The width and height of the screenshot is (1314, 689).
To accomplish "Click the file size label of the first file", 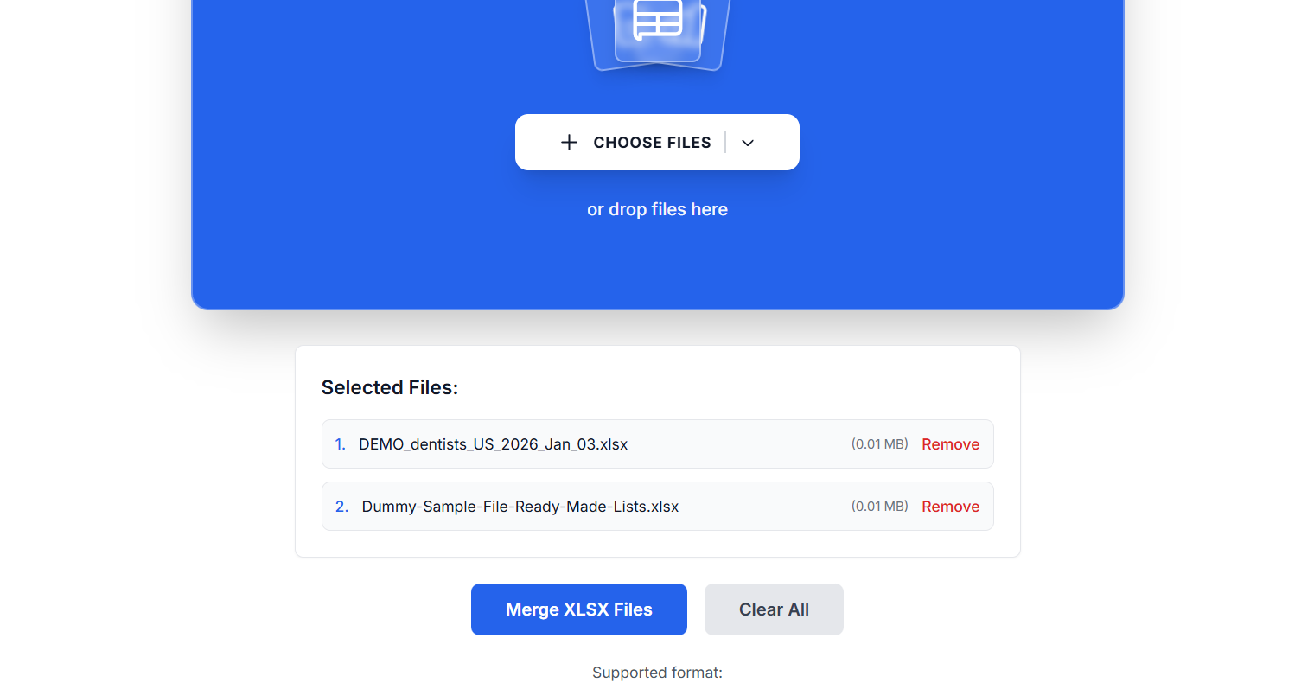I will point(880,443).
